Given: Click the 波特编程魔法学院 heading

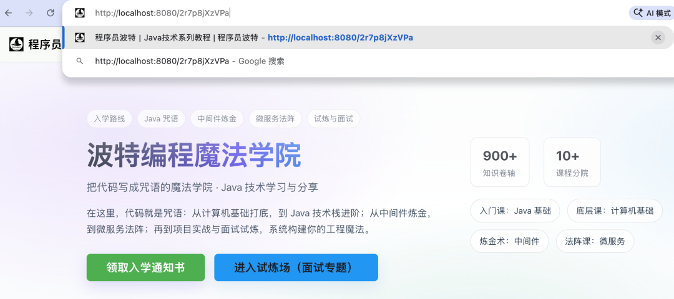Looking at the screenshot, I should tap(194, 155).
